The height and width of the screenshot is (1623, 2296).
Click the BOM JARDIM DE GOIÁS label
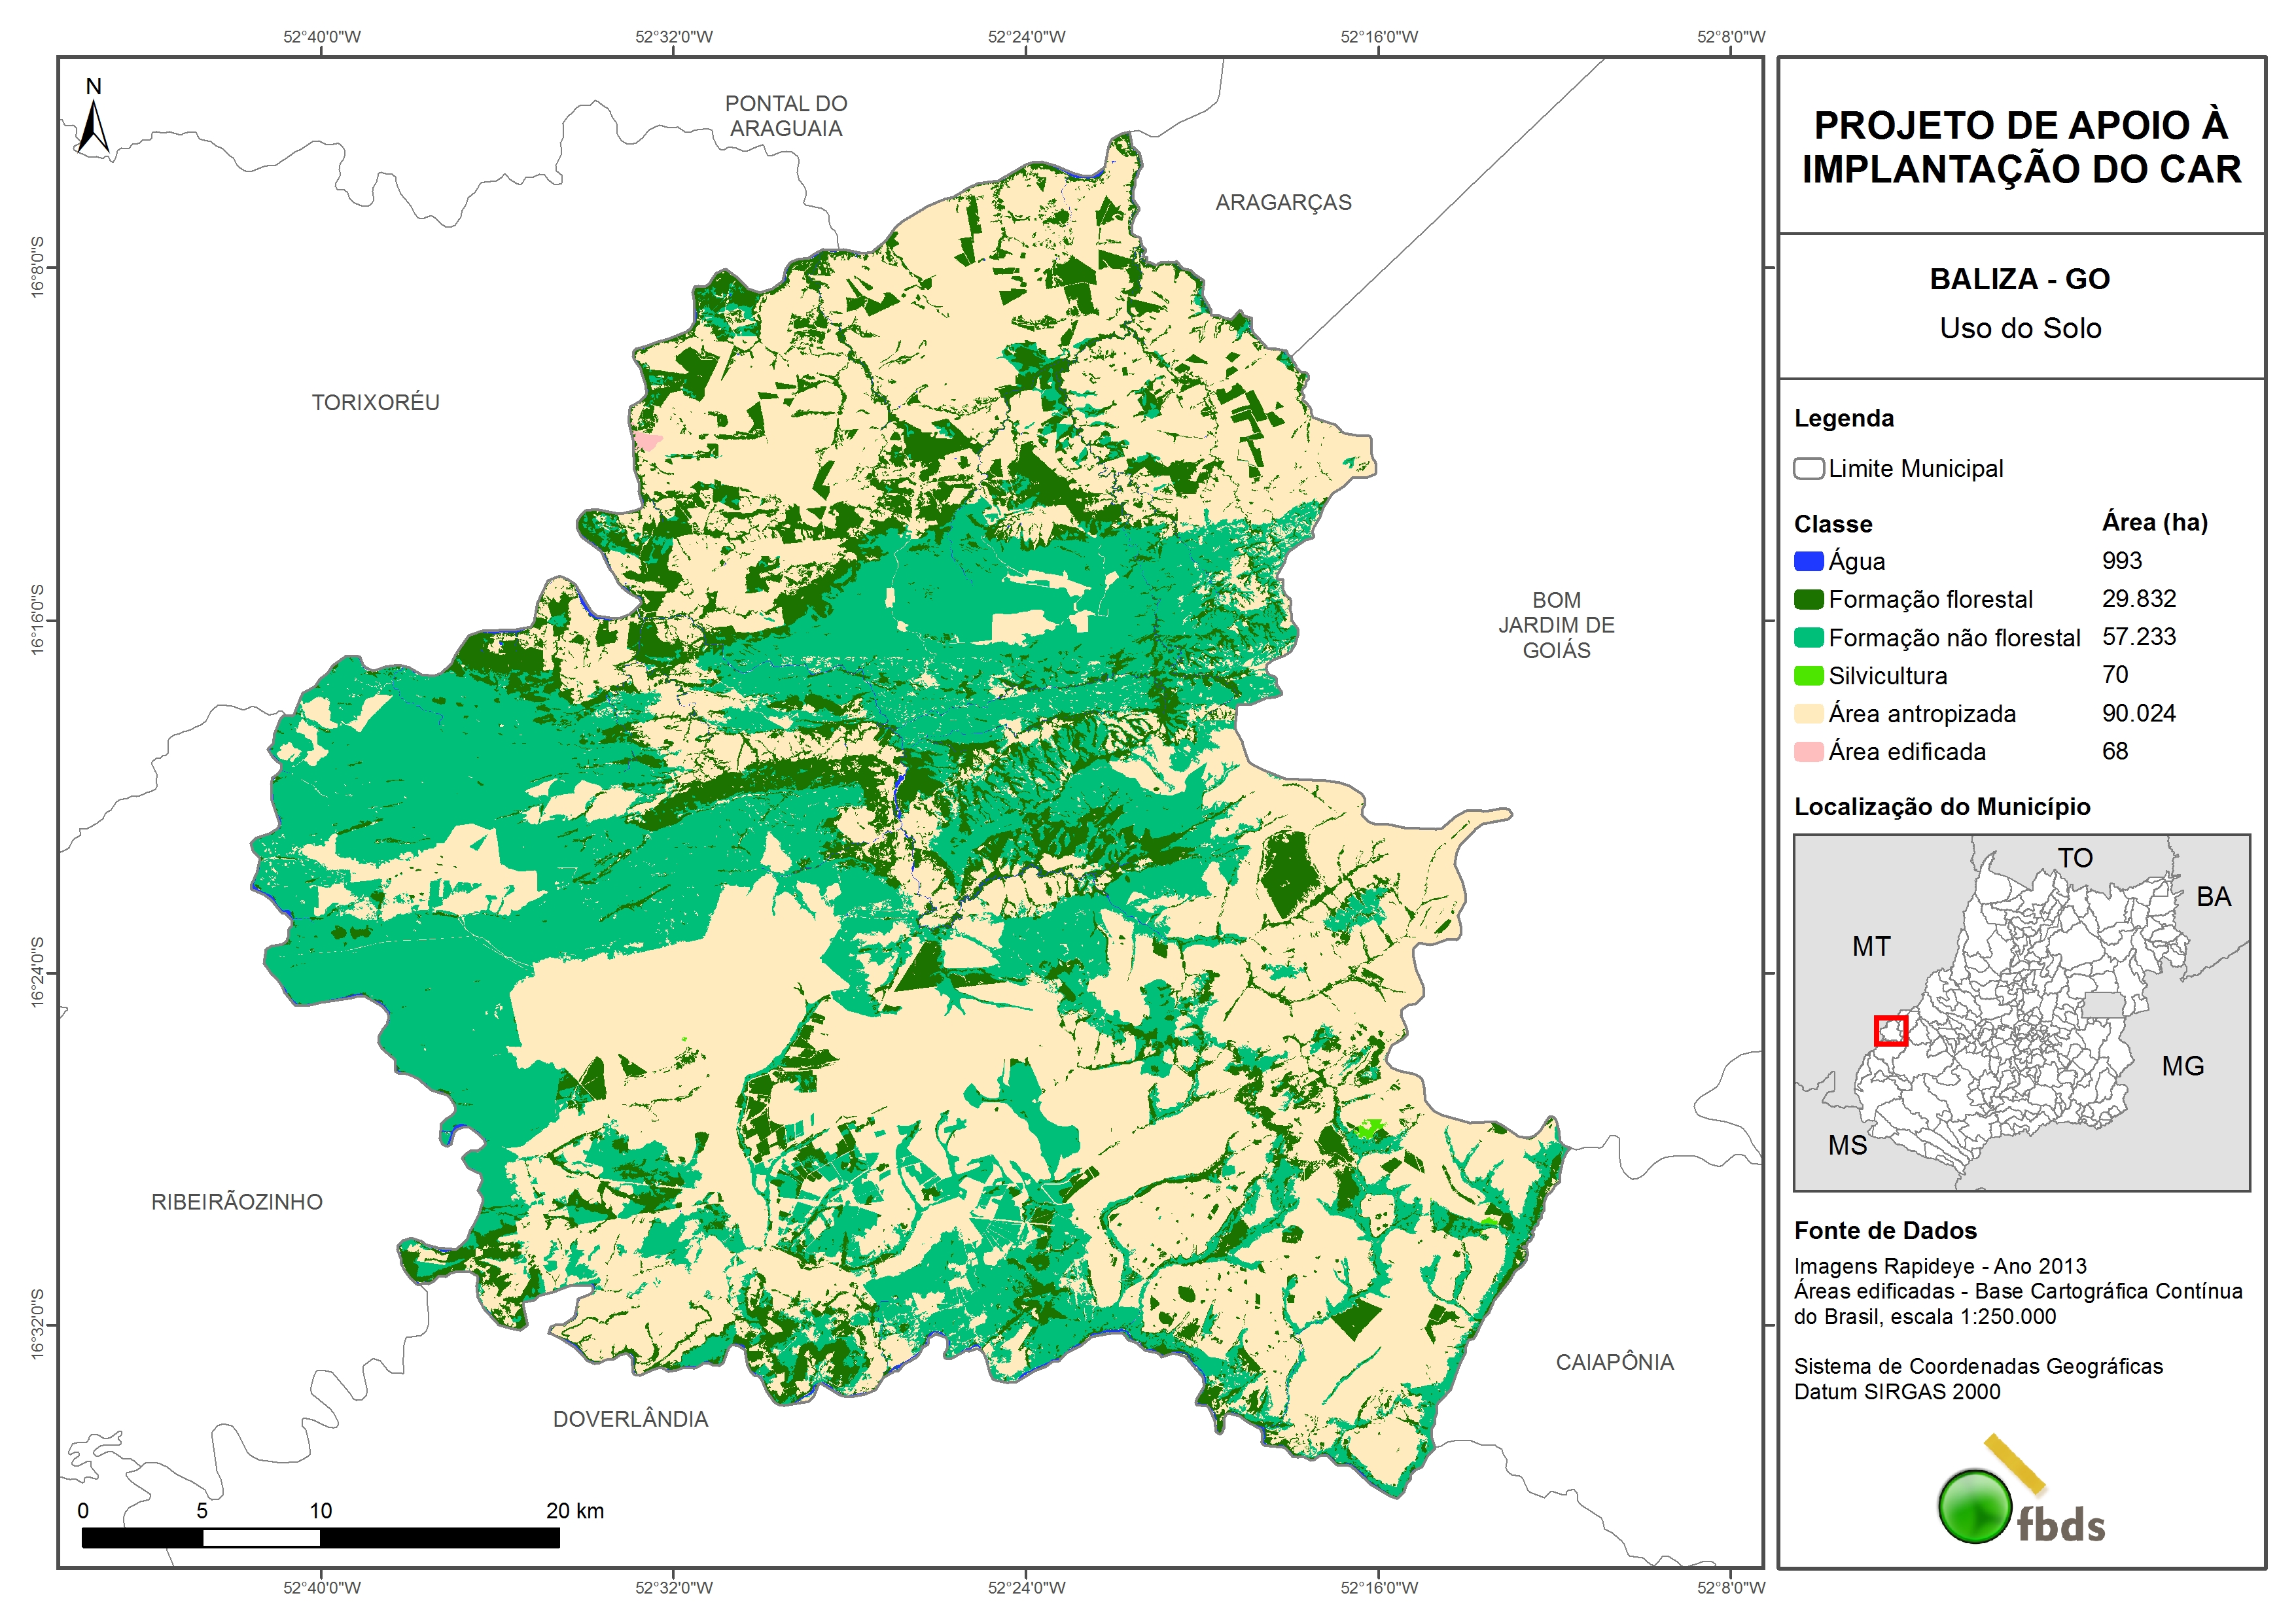tap(1556, 625)
